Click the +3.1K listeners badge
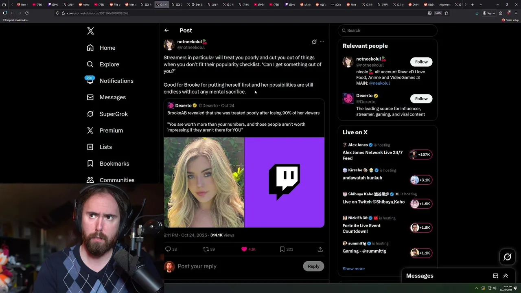 tap(420, 180)
